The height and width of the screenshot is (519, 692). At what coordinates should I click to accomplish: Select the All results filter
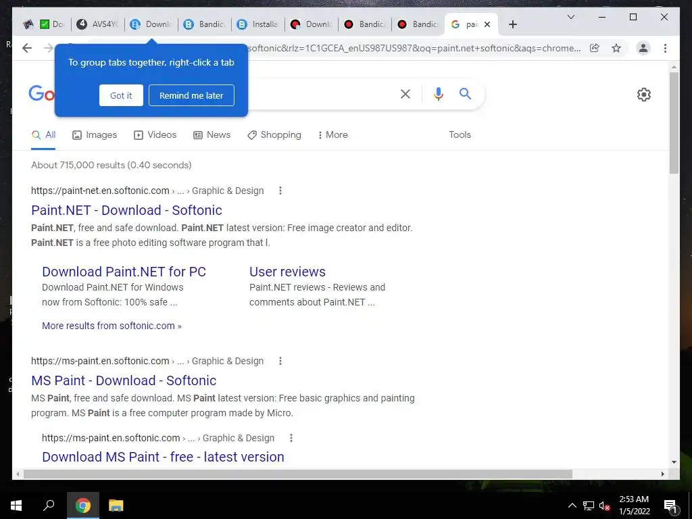(43, 135)
